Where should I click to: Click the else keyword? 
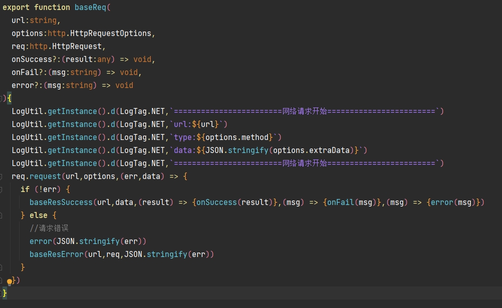[39, 215]
